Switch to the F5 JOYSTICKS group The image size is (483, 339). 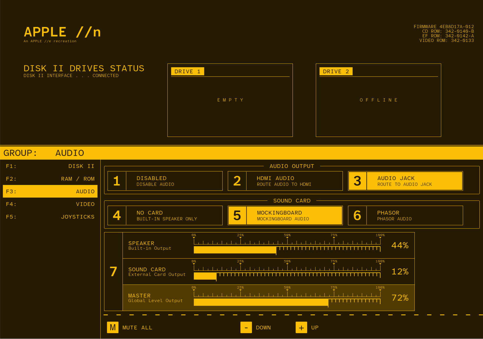coord(50,217)
